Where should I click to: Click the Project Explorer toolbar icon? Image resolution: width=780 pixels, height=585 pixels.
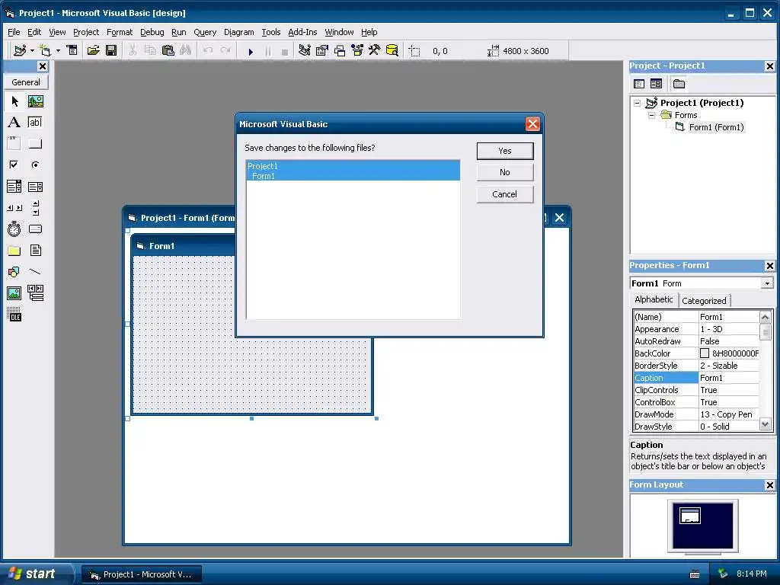[x=305, y=50]
